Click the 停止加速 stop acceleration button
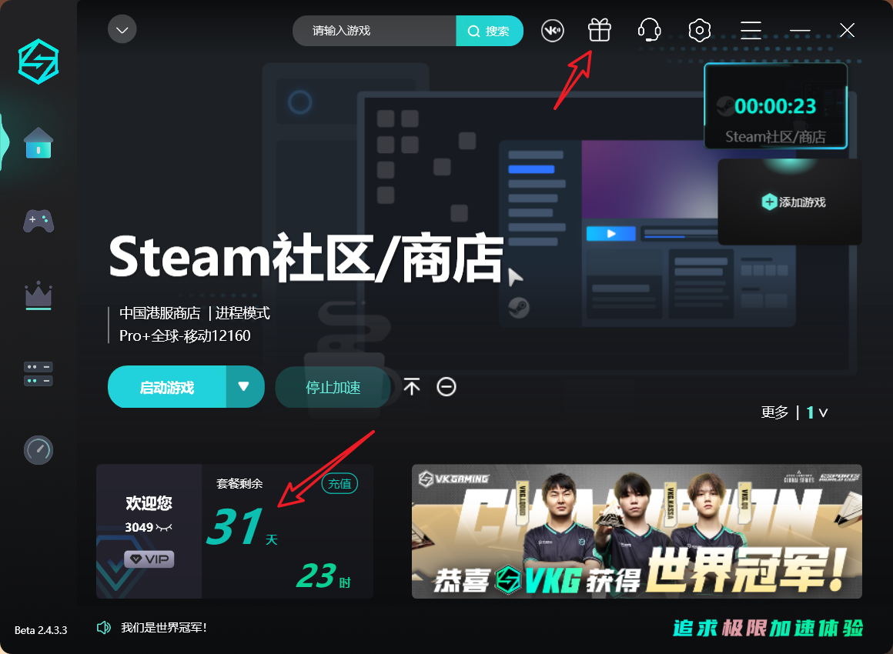Image resolution: width=893 pixels, height=654 pixels. [x=333, y=387]
